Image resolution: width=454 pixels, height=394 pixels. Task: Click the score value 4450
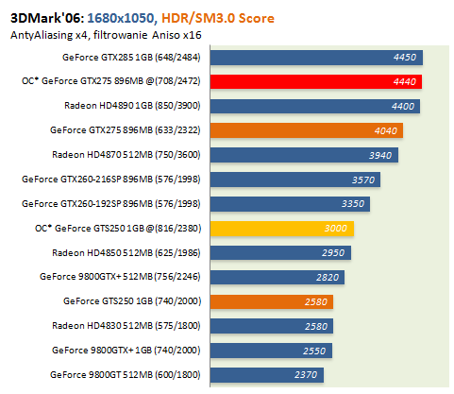click(x=405, y=58)
